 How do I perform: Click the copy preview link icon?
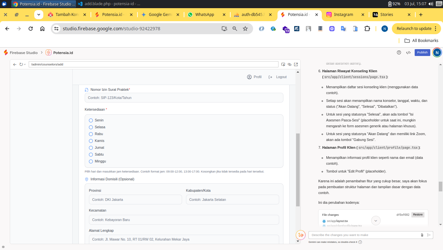[290, 64]
